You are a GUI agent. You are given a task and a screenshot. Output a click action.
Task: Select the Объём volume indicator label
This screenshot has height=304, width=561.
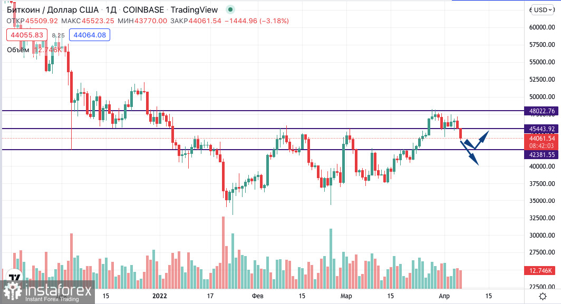(x=18, y=50)
